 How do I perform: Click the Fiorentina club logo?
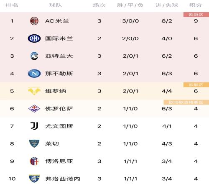tap(34, 109)
